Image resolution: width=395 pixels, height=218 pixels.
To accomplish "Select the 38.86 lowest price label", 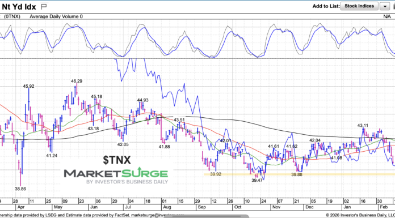I will tap(20, 189).
